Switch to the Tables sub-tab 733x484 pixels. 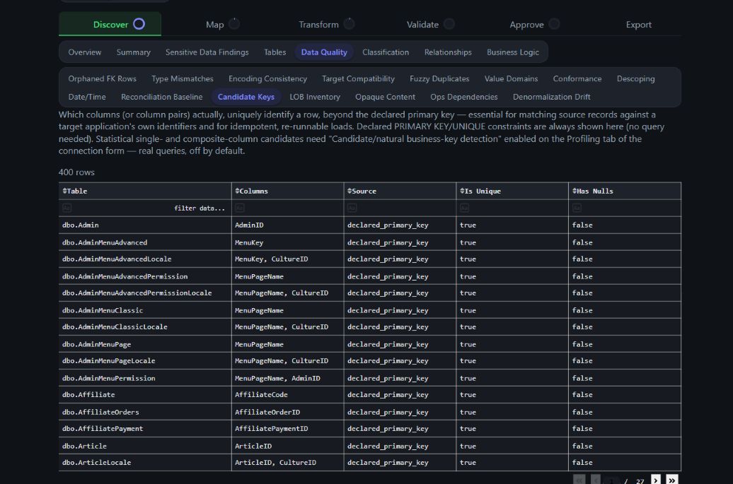pos(275,52)
